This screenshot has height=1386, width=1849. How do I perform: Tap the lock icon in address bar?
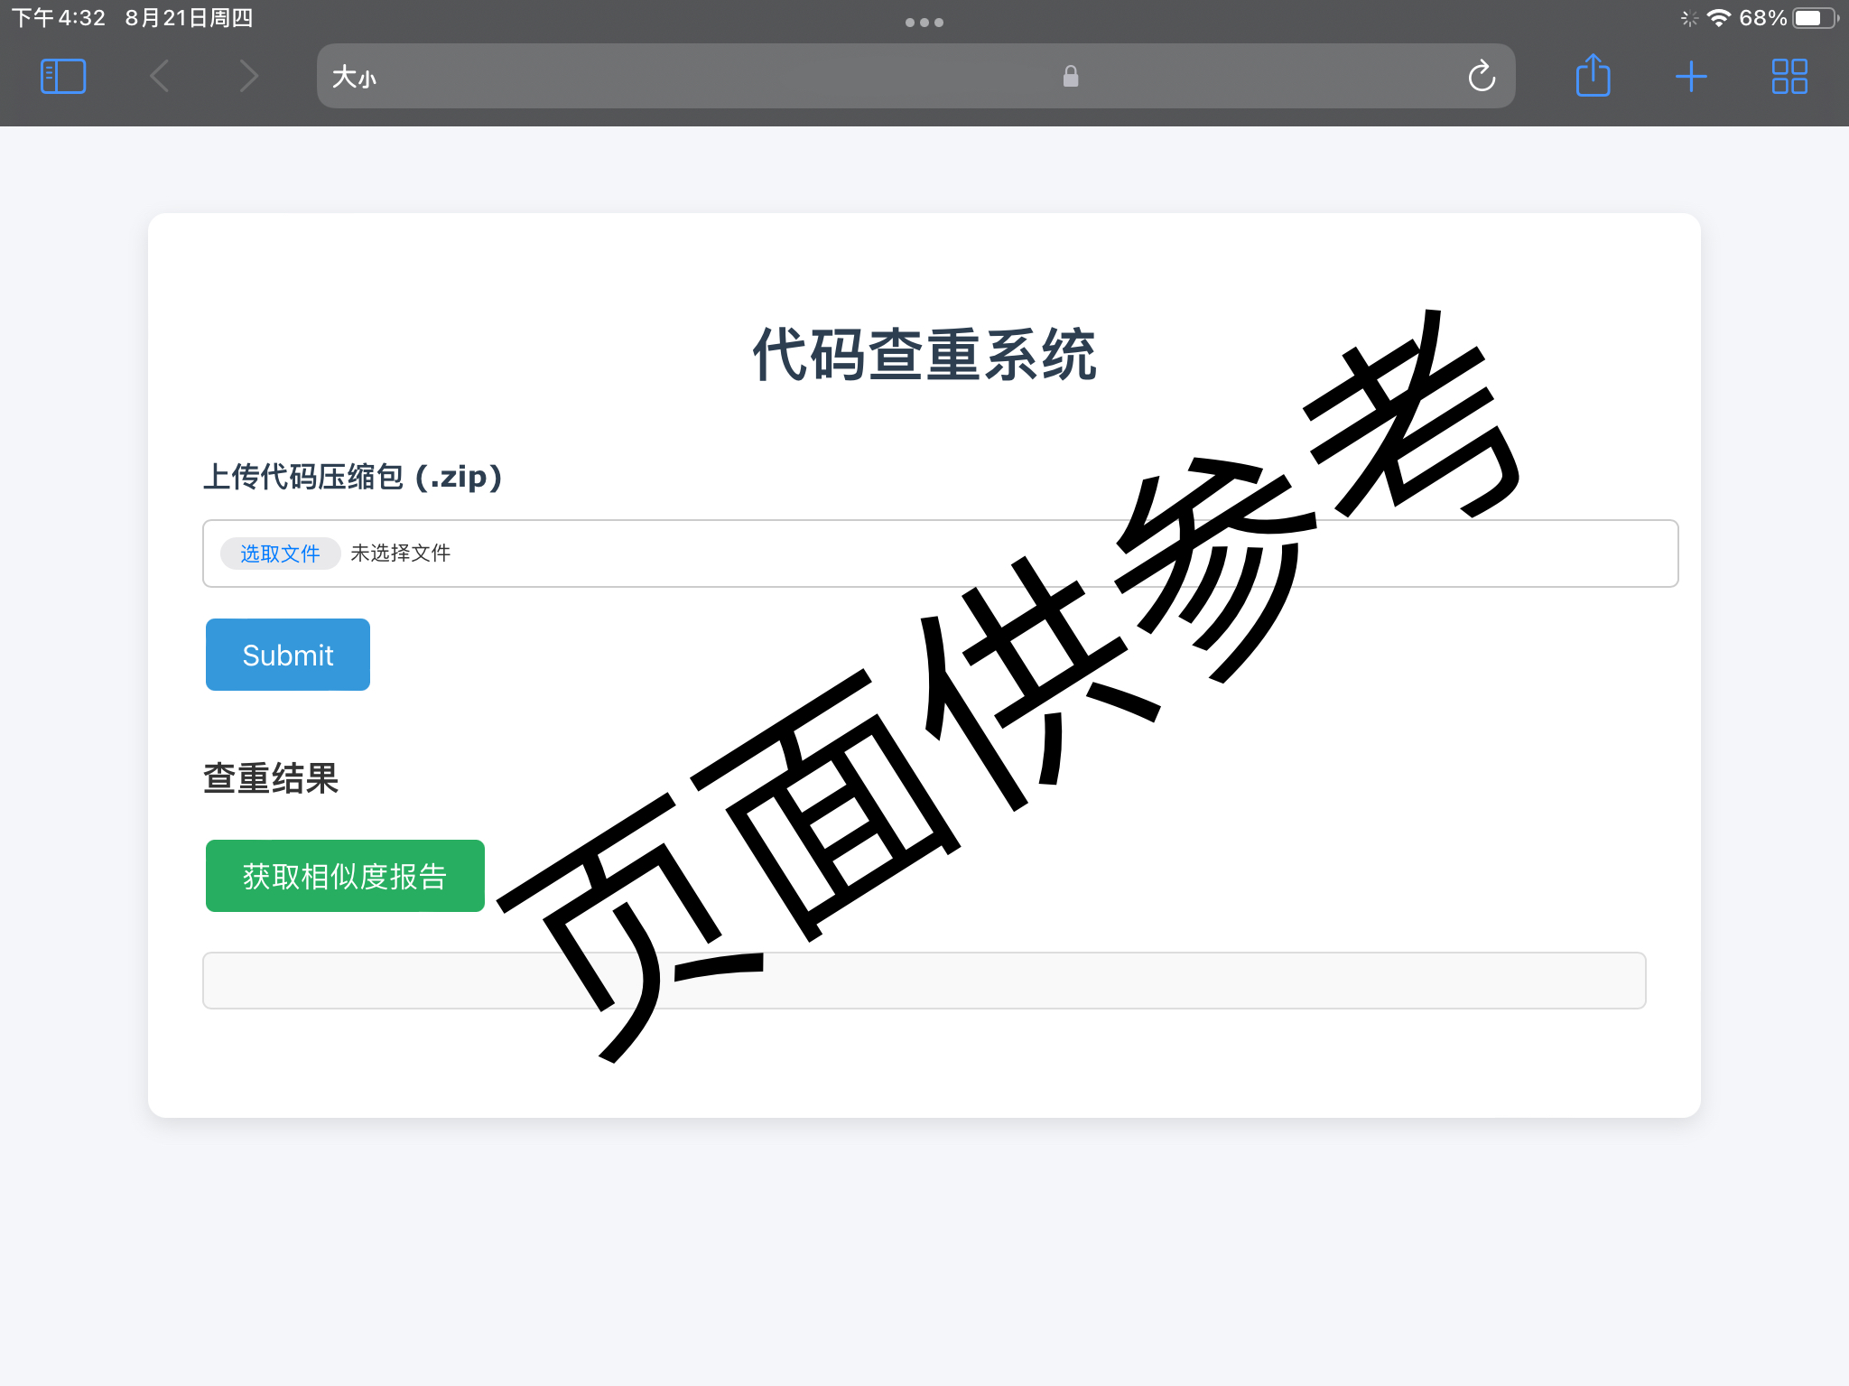pos(1071,77)
